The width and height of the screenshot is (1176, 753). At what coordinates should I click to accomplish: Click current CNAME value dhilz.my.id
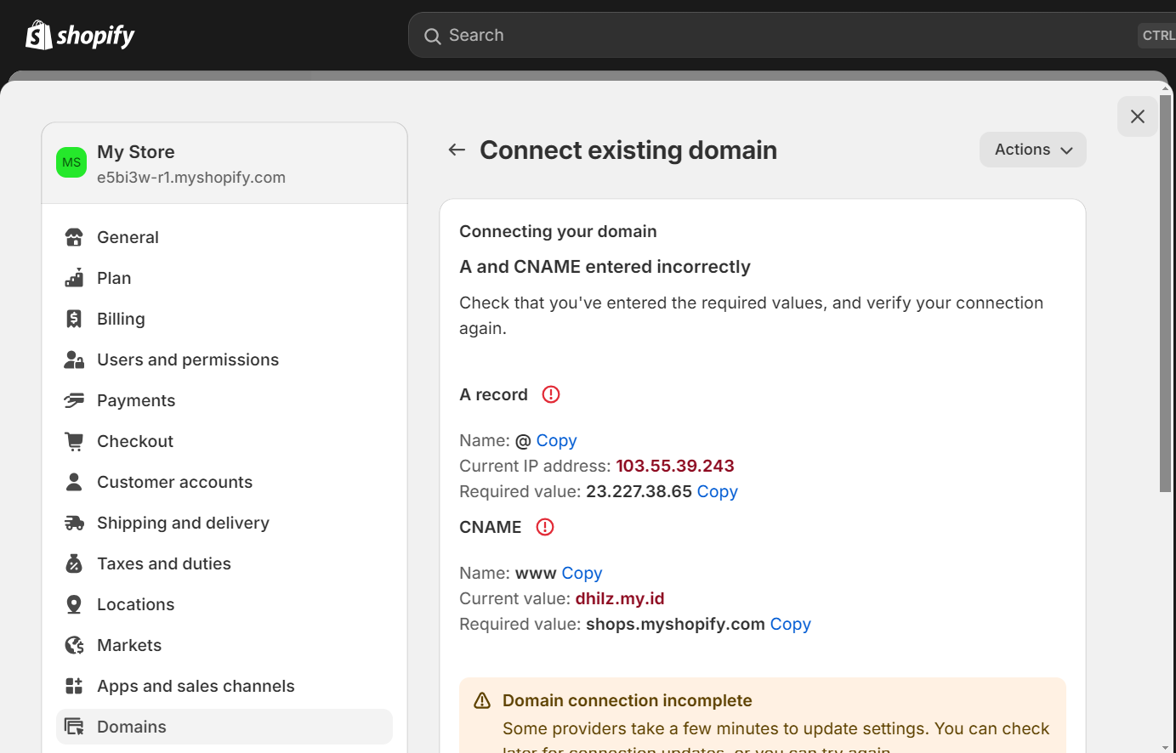coord(620,598)
